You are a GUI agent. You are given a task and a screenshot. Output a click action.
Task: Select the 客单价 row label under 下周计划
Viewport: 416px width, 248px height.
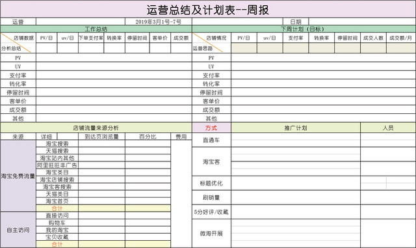click(211, 101)
